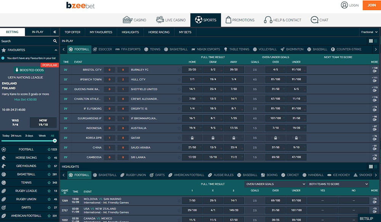
Task: Open Live Casino camera icon
Action: point(160,20)
